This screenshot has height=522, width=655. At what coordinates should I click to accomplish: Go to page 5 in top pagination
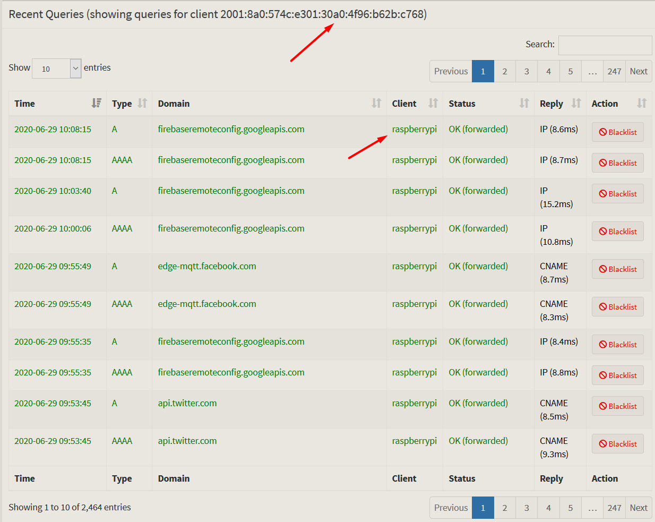coord(571,71)
